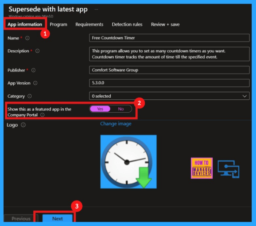This screenshot has width=256, height=226.
Task: Click the App Version field 5.3.0.0
Action: (169, 83)
